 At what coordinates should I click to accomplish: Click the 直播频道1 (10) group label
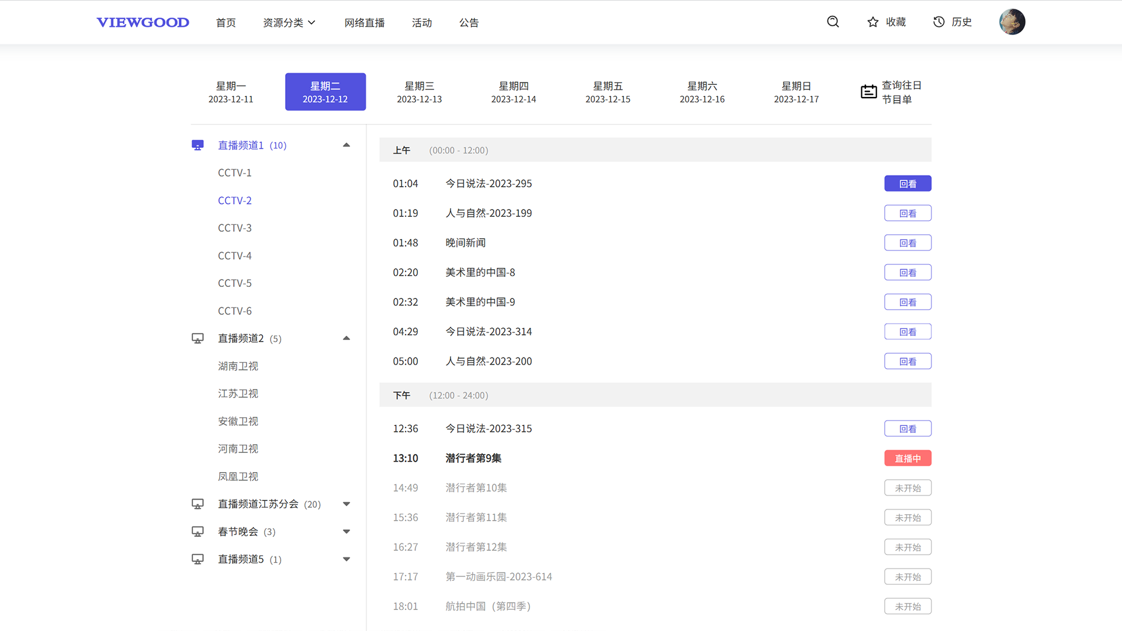point(252,145)
